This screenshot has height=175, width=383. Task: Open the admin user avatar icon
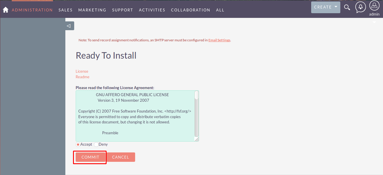point(374,6)
